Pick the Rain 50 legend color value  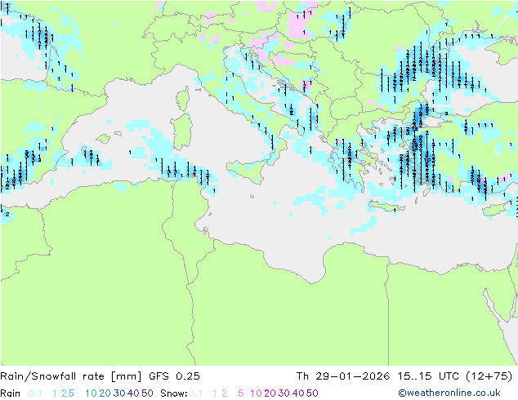[x=147, y=393]
